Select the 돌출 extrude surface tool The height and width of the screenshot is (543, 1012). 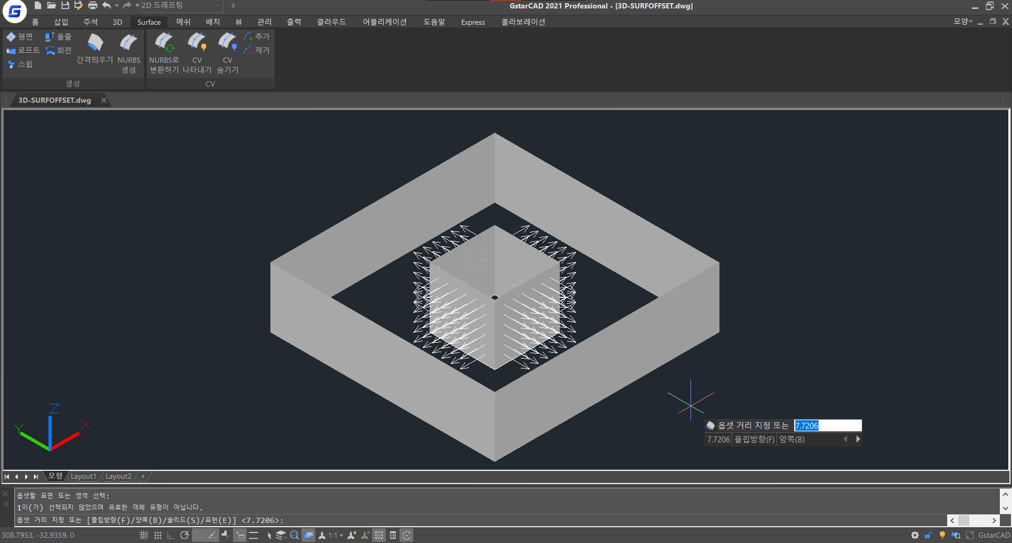(59, 36)
